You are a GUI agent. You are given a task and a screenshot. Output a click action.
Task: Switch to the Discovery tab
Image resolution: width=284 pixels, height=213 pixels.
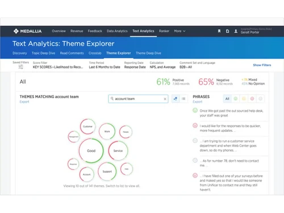pyautogui.click(x=20, y=53)
